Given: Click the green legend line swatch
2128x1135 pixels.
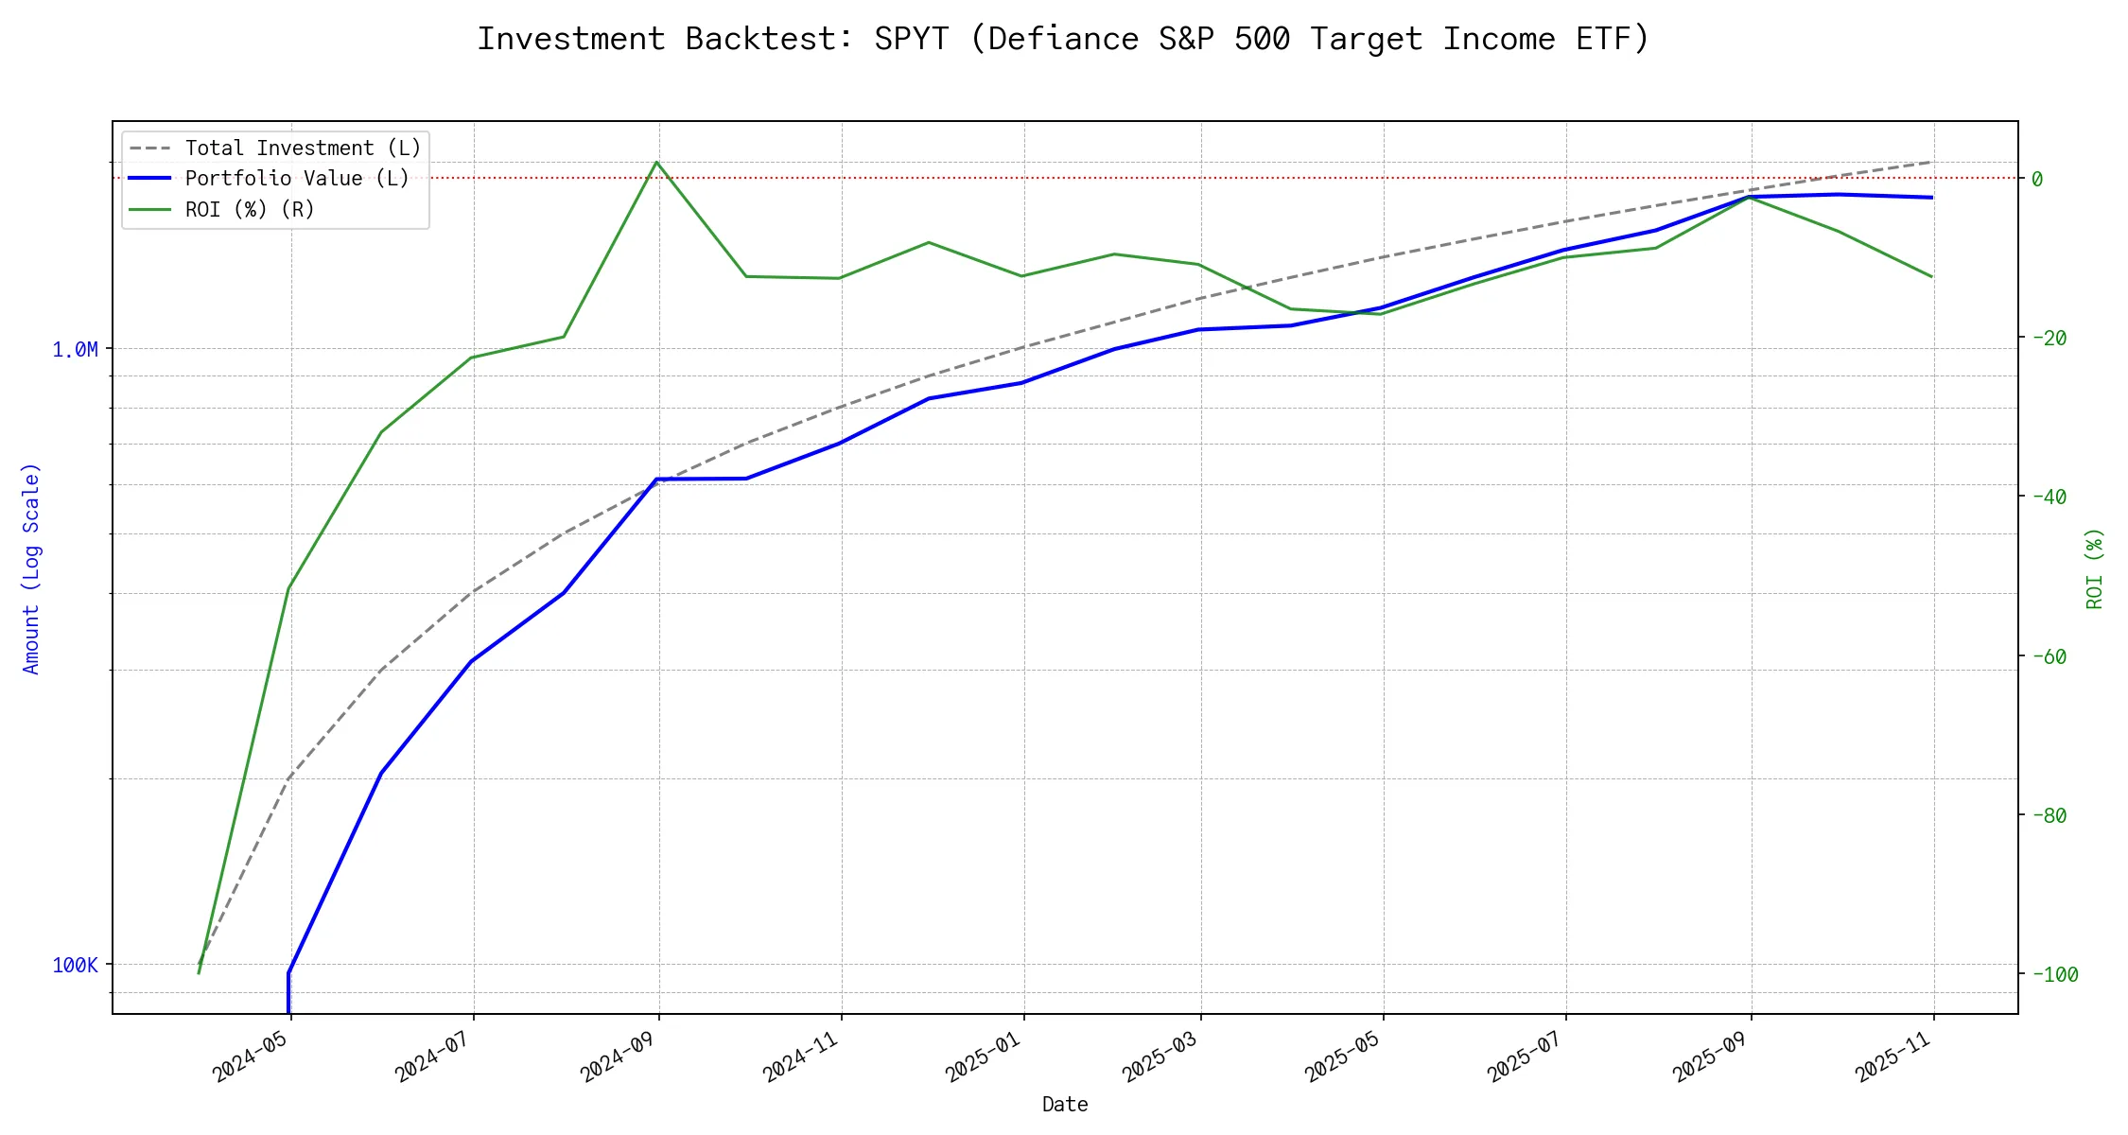Looking at the screenshot, I should click(x=150, y=209).
